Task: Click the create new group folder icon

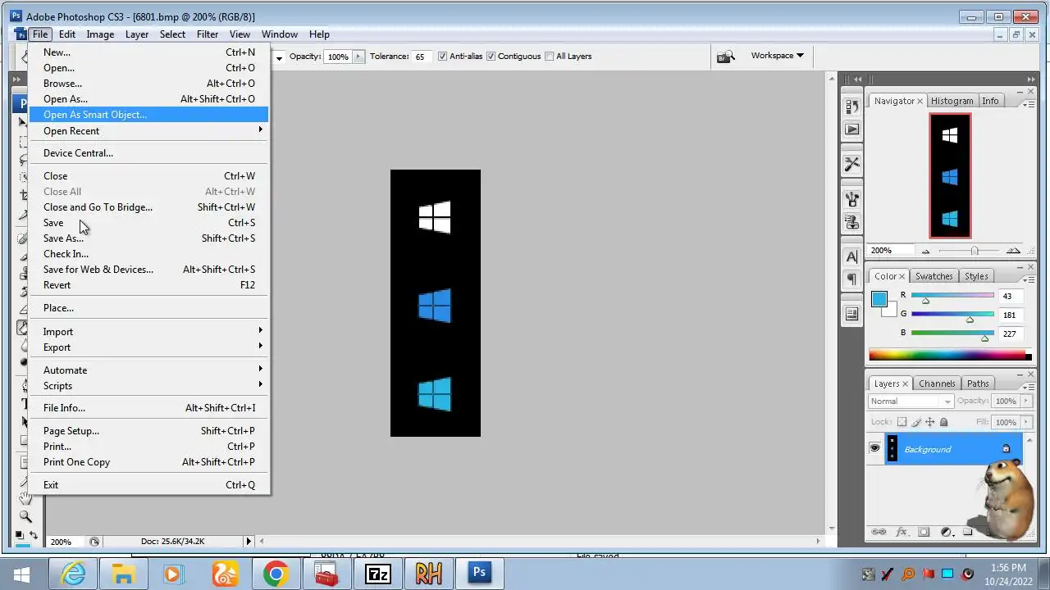Action: coord(967,532)
